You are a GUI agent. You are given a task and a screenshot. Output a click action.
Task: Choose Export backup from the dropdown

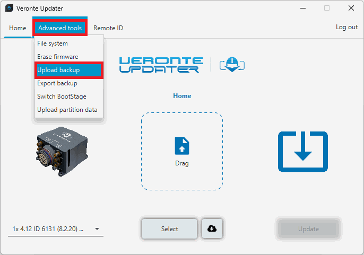point(57,83)
